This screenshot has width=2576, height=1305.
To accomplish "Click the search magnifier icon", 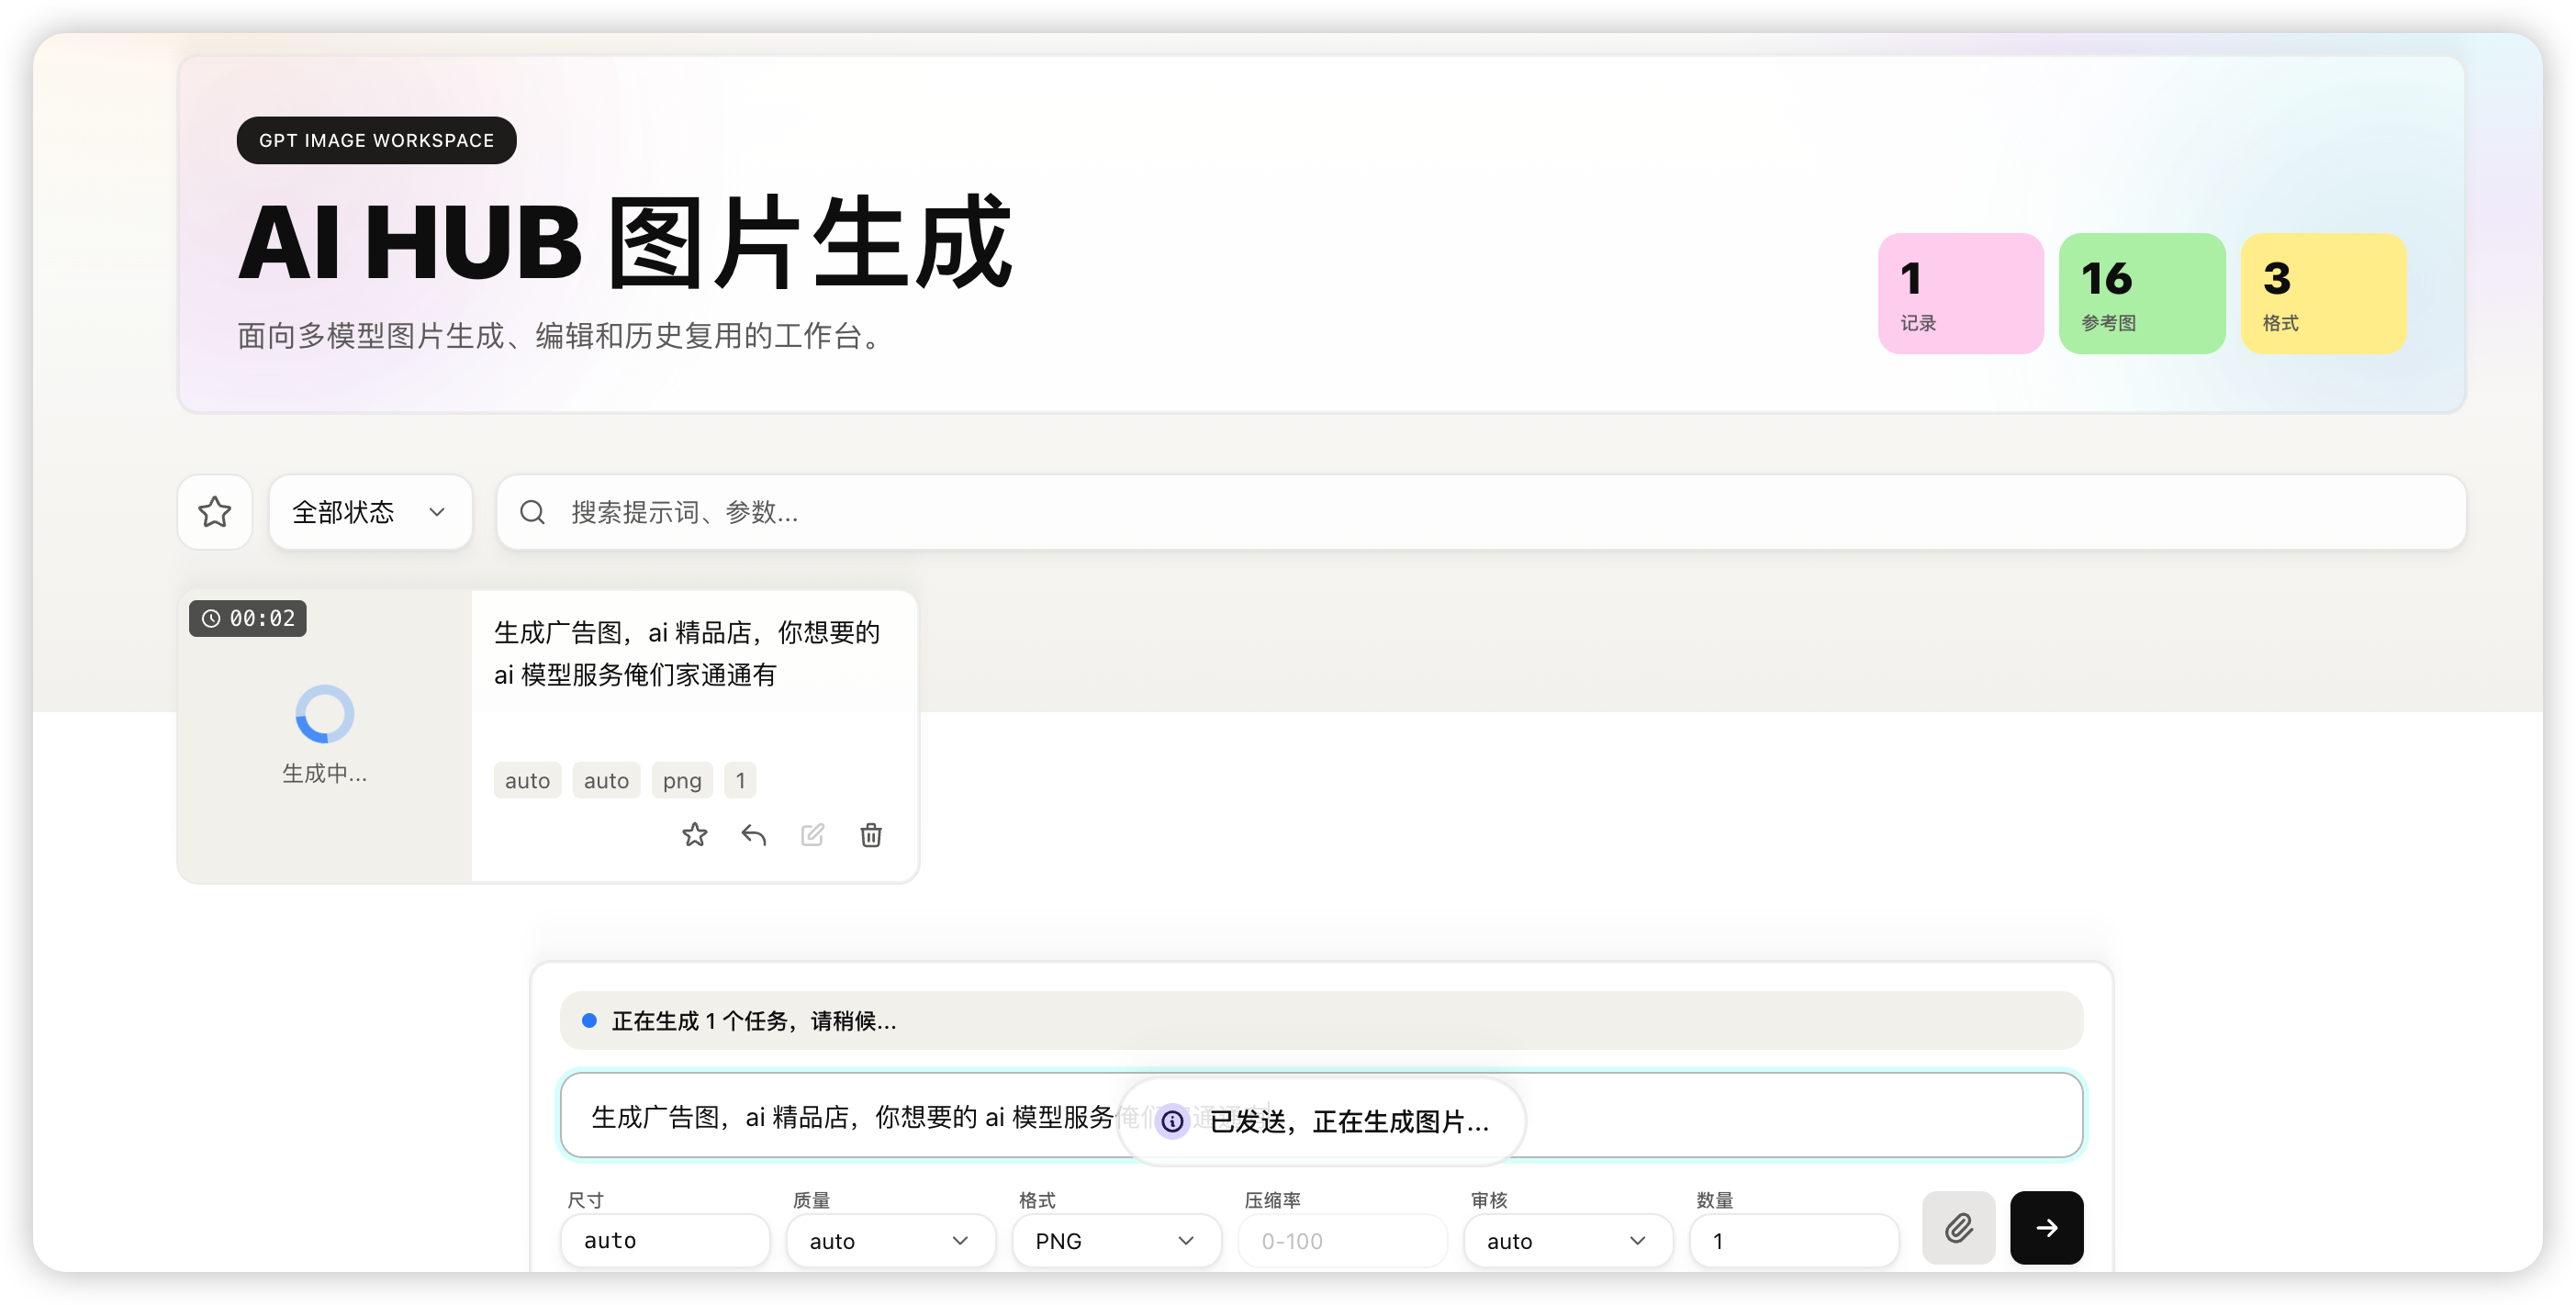I will click(x=532, y=512).
